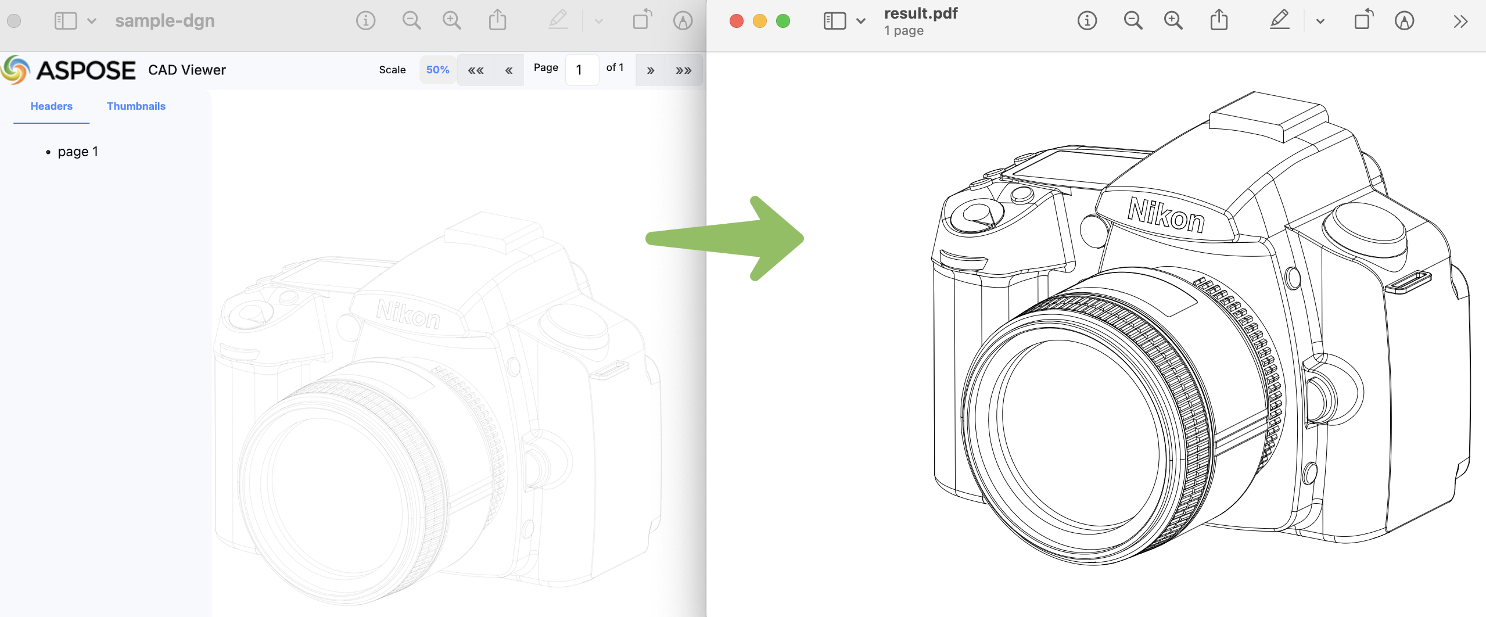Click share icon in sample-dgn window
Viewport: 1486px width, 617px height.
497,21
